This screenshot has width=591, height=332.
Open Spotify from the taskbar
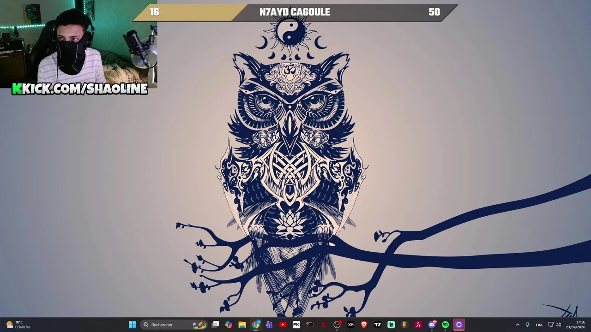[x=445, y=325]
